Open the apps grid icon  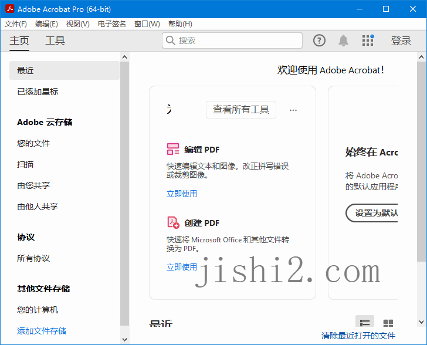[x=368, y=40]
